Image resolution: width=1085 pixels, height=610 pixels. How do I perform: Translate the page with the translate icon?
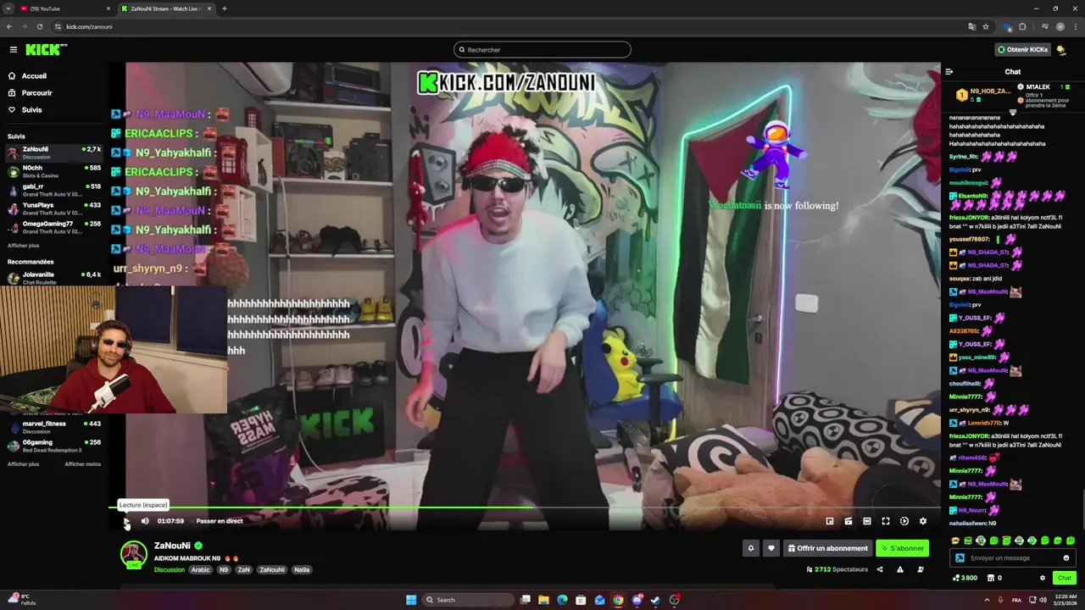click(972, 26)
